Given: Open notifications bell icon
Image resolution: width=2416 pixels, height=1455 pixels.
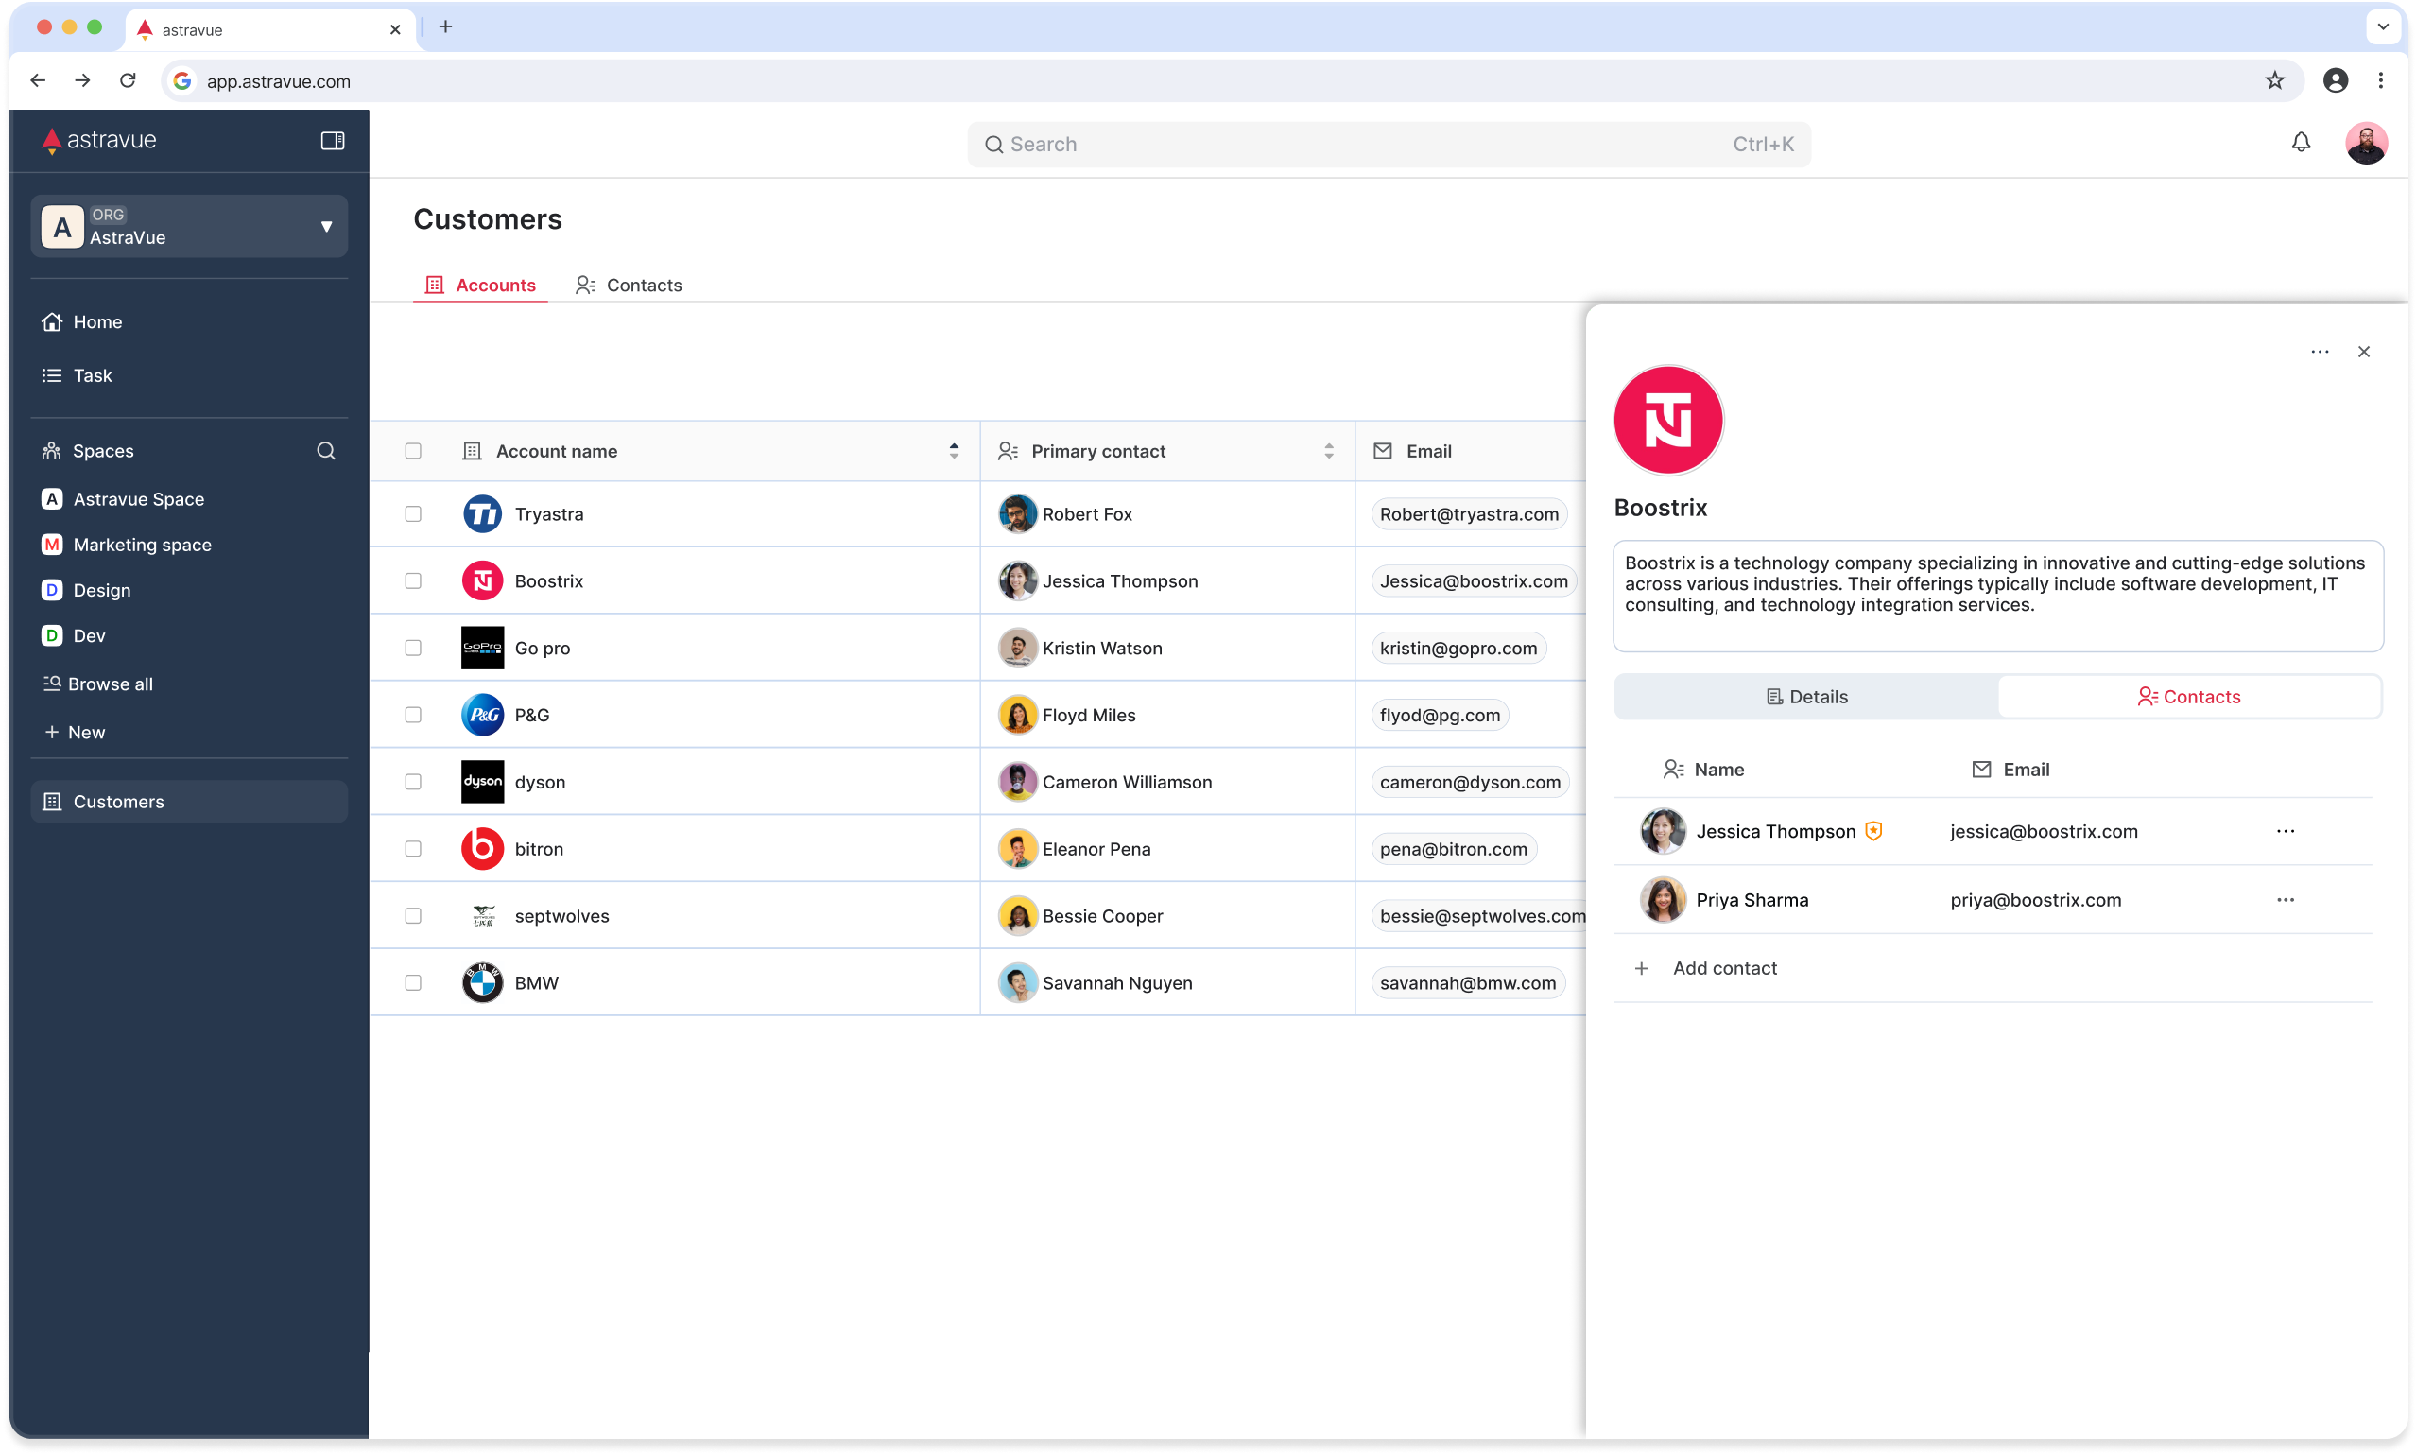Looking at the screenshot, I should click(x=2301, y=143).
